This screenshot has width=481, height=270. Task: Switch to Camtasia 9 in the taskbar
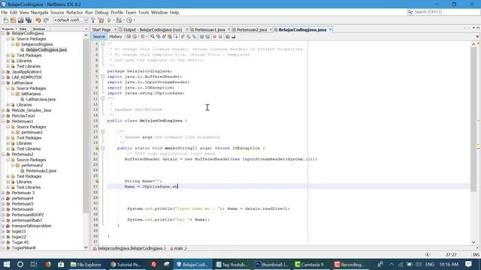[x=309, y=264]
